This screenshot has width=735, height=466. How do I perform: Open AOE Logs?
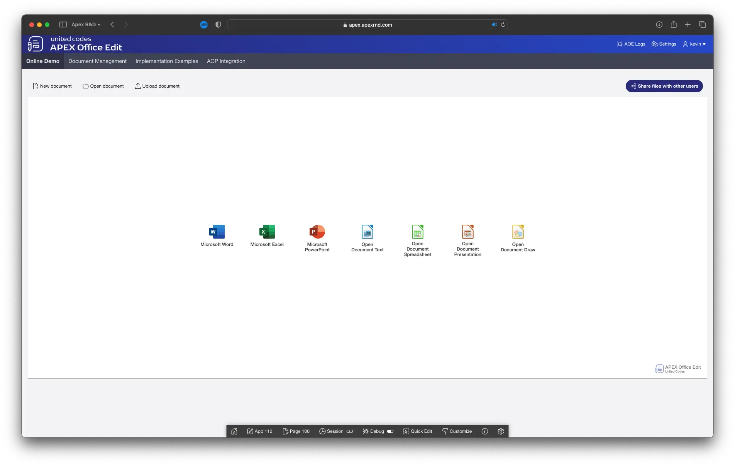pyautogui.click(x=631, y=44)
